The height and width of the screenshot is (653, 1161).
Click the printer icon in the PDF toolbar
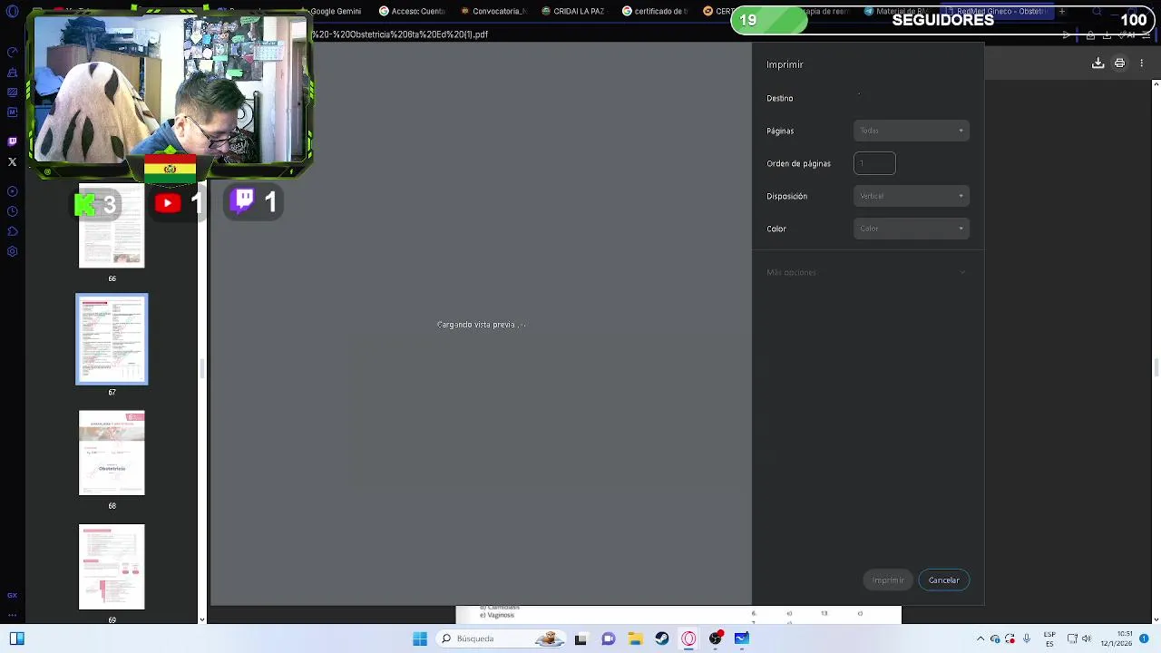(1119, 63)
